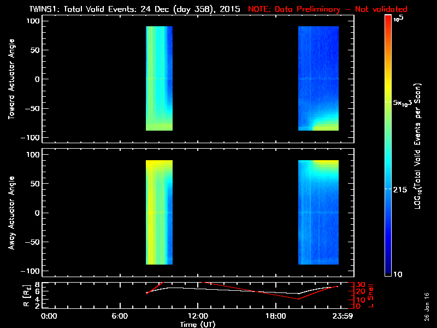Viewport: 437px width, 328px height.
Task: Click the color bar legend gradient
Action: [388, 145]
